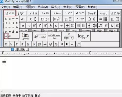Viewport: 122px width, 97px height.
Task: Open the 大小(Z) menu
Action: tap(68, 7)
